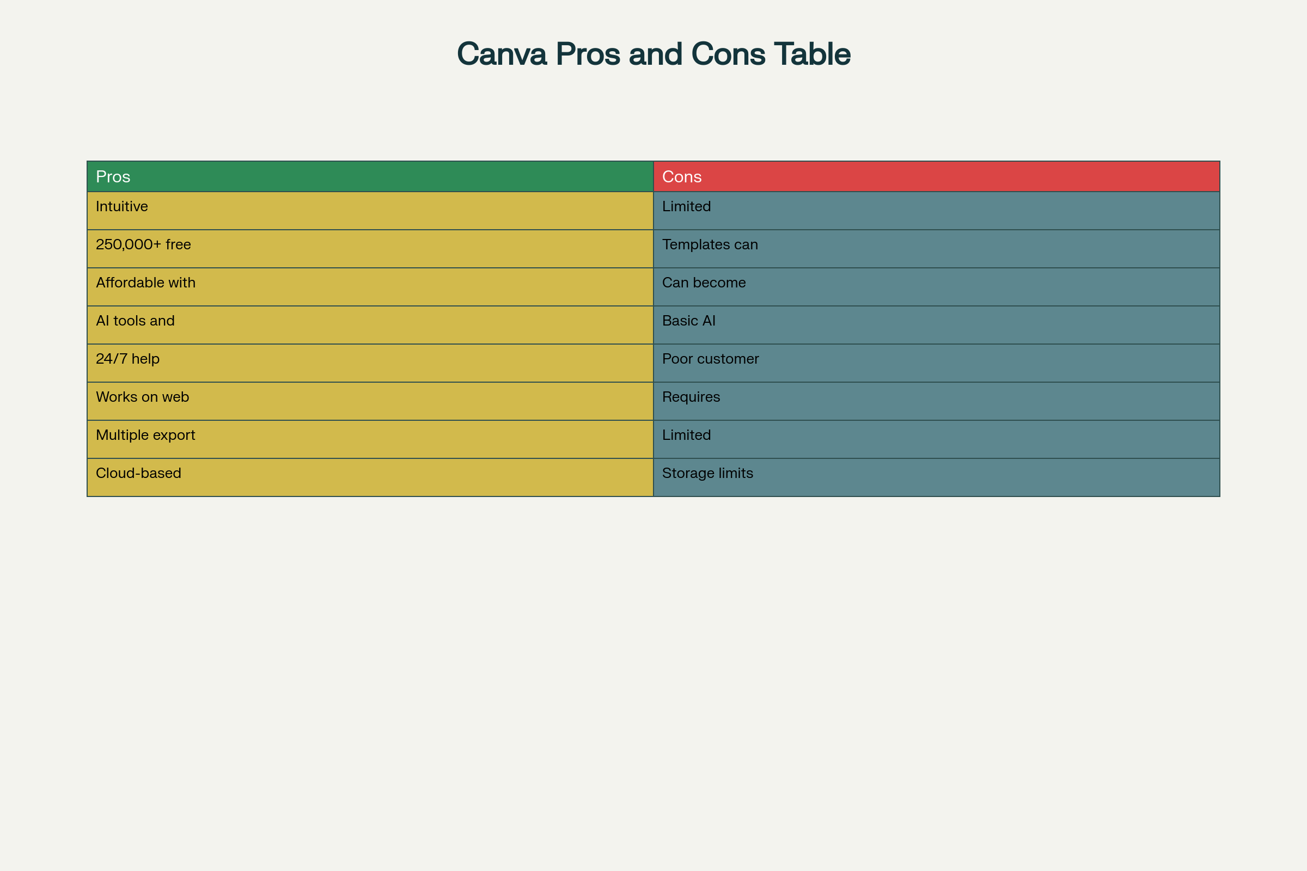The height and width of the screenshot is (871, 1307).
Task: Click the Canva Pros and Cons Table title
Action: point(653,53)
